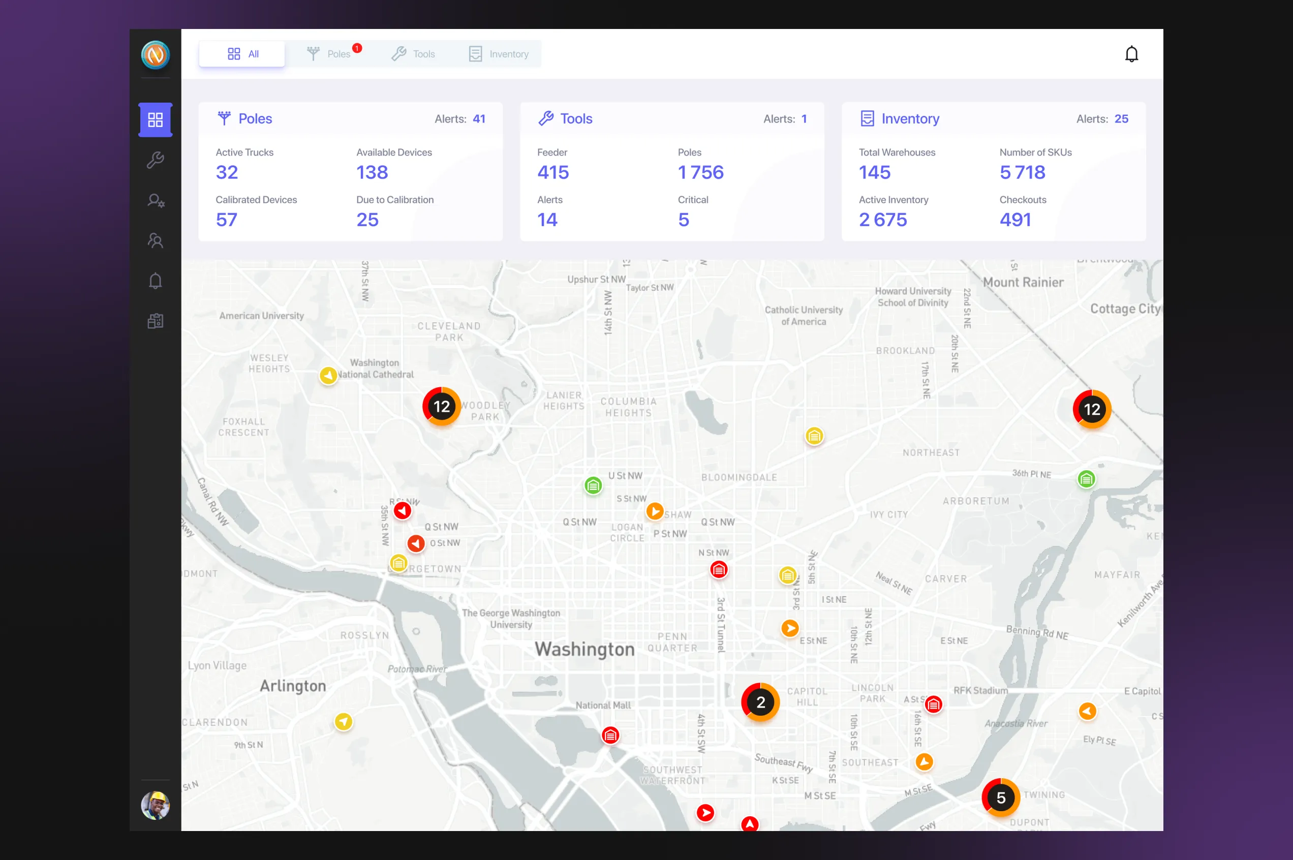This screenshot has height=860, width=1293.
Task: Click the company logo in sidebar
Action: [x=155, y=55]
